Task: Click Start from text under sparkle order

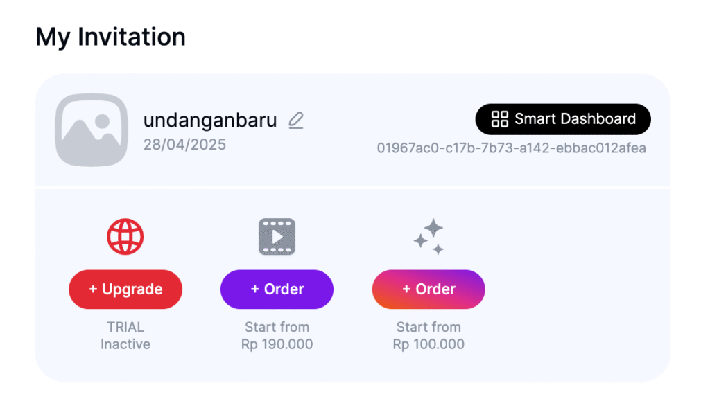Action: point(428,327)
